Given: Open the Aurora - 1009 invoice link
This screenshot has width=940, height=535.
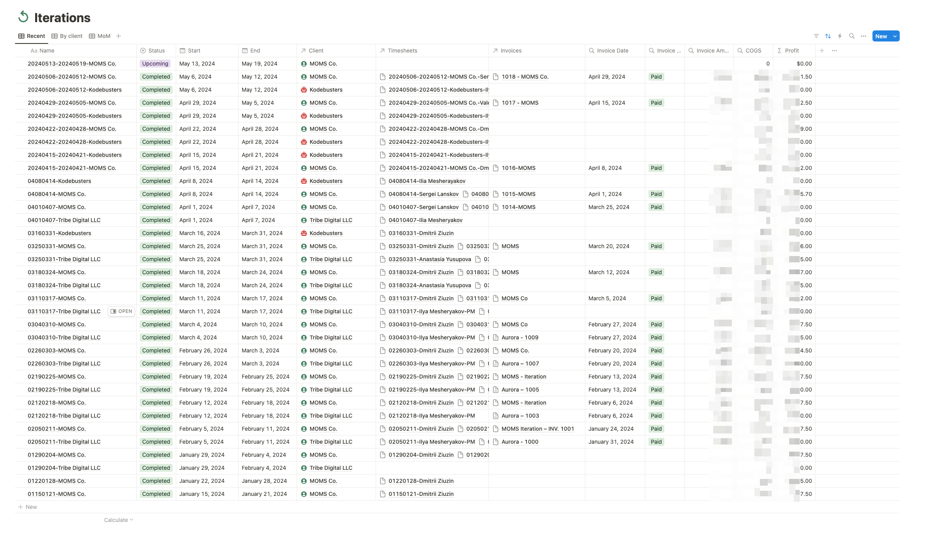Looking at the screenshot, I should point(520,337).
